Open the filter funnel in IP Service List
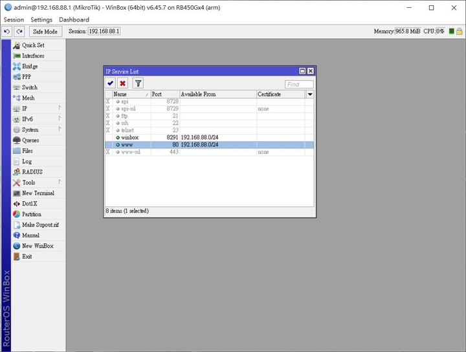The image size is (466, 352). pyautogui.click(x=138, y=83)
